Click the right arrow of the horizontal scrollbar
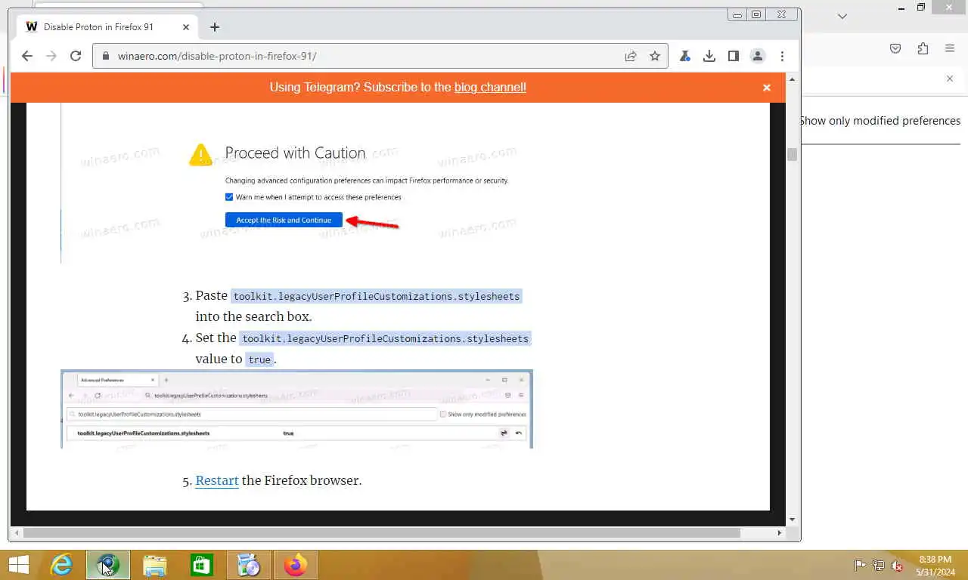The height and width of the screenshot is (580, 968). click(x=780, y=532)
